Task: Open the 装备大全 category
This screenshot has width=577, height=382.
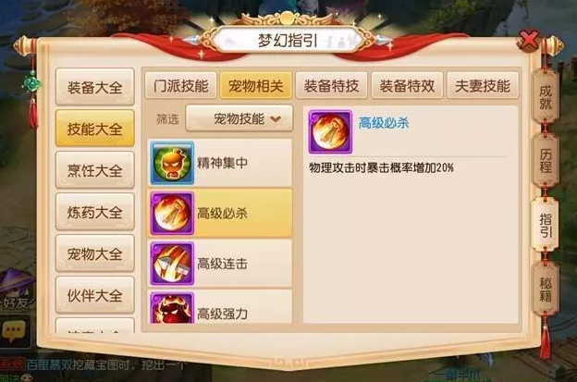Action: tap(94, 87)
